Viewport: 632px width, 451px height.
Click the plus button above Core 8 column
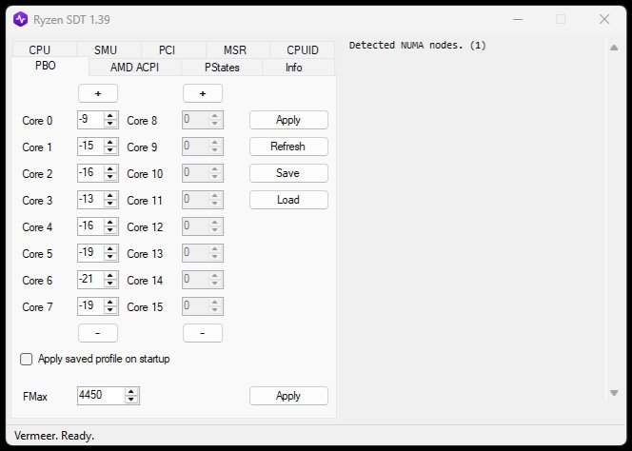[x=203, y=93]
